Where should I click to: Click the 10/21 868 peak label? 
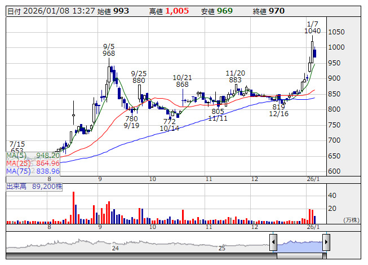click(x=182, y=81)
